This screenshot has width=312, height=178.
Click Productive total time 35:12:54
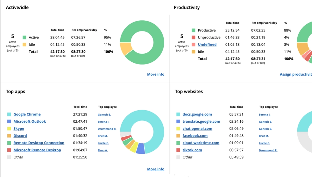pos(232,30)
